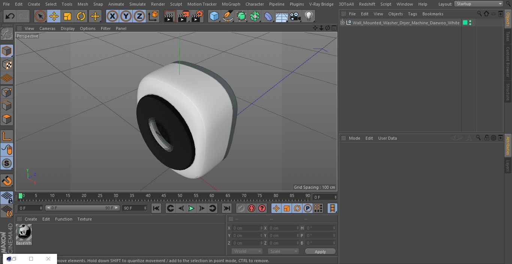Select the Scale tool

tap(67, 16)
